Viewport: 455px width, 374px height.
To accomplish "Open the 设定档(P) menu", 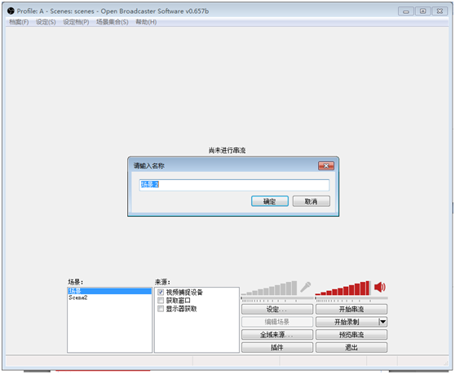I will point(76,22).
